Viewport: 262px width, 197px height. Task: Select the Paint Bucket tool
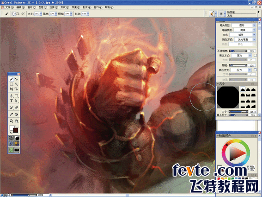pos(16,114)
